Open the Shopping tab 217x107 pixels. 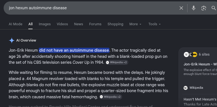click(115, 24)
